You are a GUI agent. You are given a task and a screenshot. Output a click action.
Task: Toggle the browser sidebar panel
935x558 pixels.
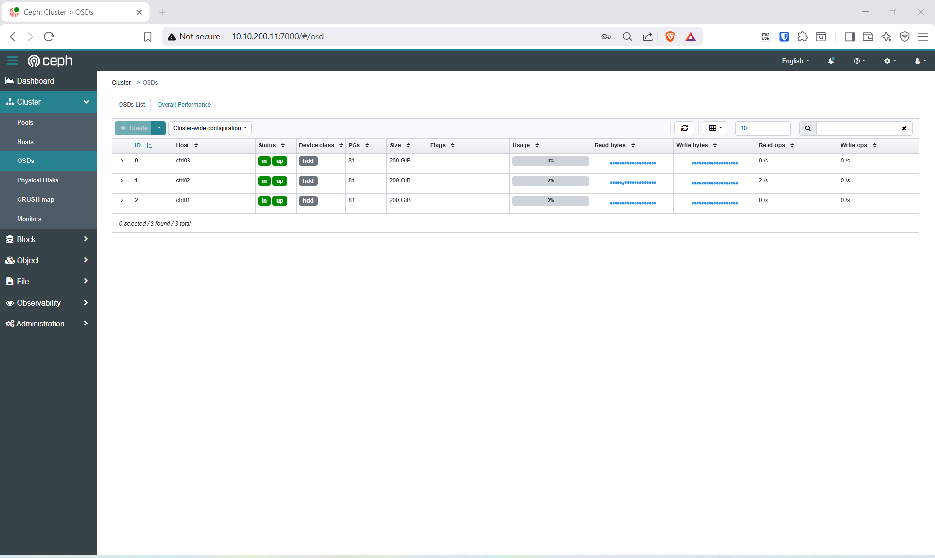[850, 36]
